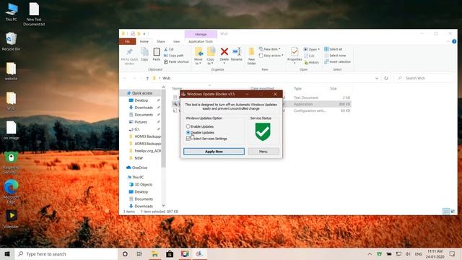Click Paste shortcut in the ribbon
Screen dimensions: 462x260
(176, 61)
